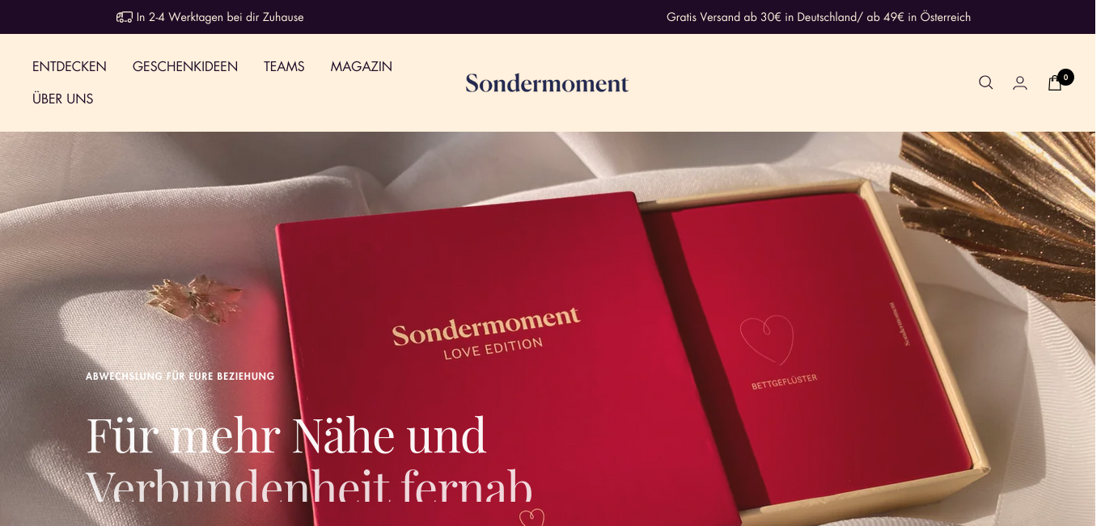Open the ÜBER UNS navigation item
Image resolution: width=1105 pixels, height=526 pixels.
point(63,99)
